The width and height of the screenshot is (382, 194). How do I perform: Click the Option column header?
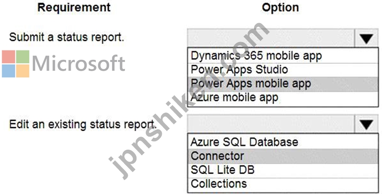coord(280,8)
